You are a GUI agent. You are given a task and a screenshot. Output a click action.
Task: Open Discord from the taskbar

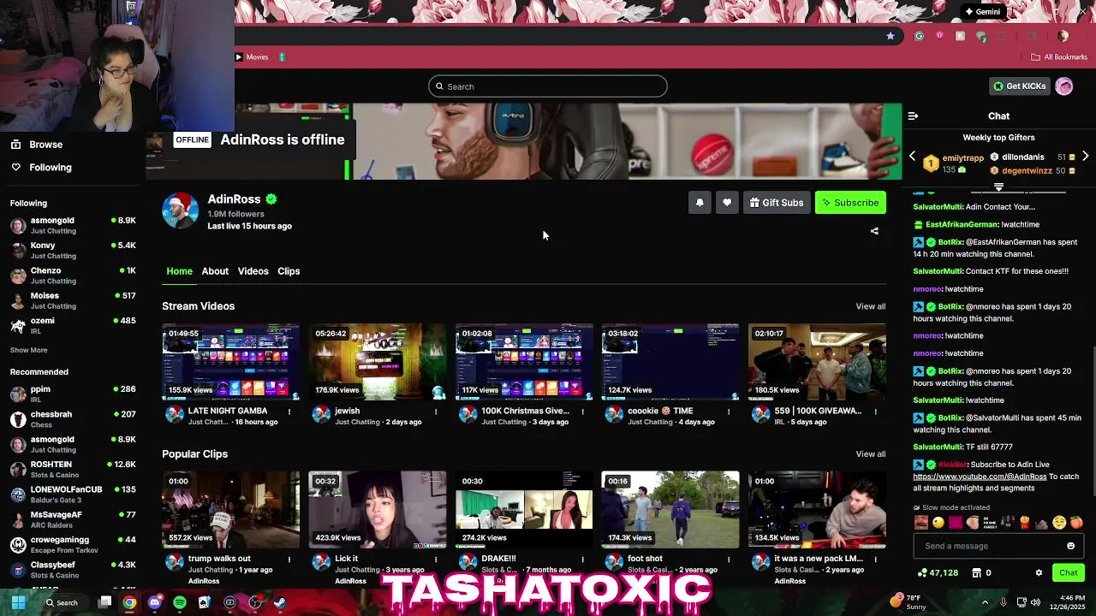pos(154,602)
